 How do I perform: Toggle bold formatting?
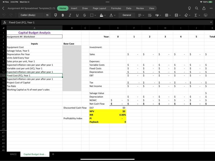tap(63, 15)
